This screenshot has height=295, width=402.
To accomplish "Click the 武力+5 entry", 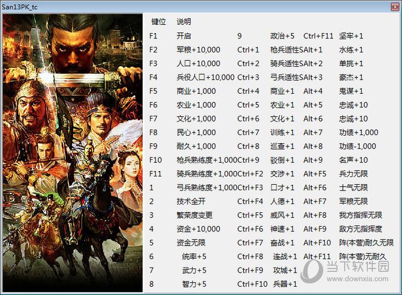I will [194, 270].
